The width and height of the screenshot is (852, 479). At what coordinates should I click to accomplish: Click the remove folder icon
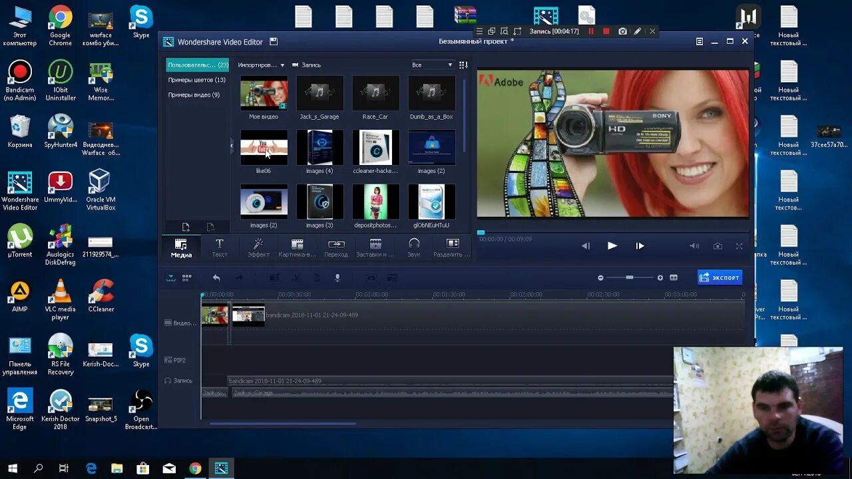210,228
